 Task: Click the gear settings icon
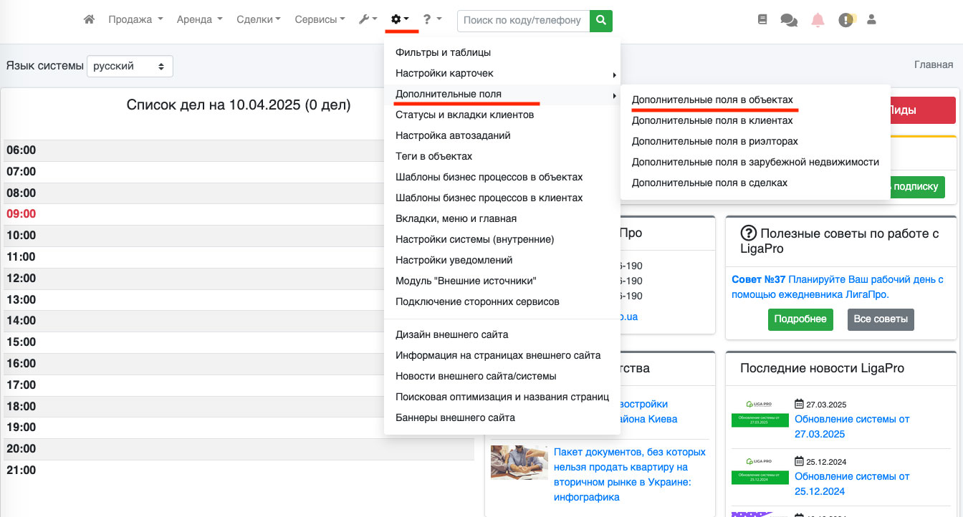coord(400,20)
